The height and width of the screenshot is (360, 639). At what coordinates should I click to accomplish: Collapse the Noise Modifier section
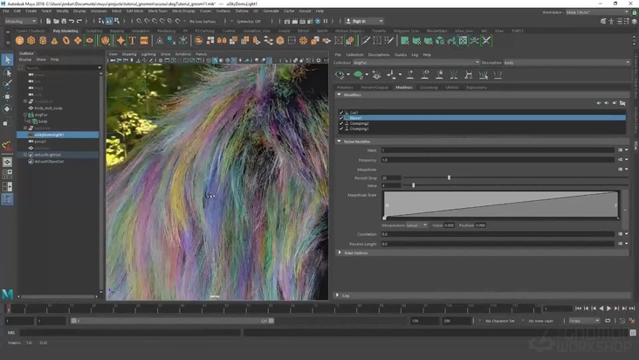340,141
